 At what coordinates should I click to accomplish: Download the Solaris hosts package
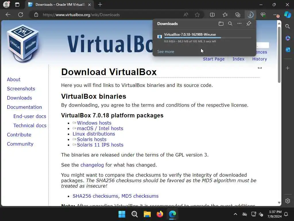click(x=92, y=139)
